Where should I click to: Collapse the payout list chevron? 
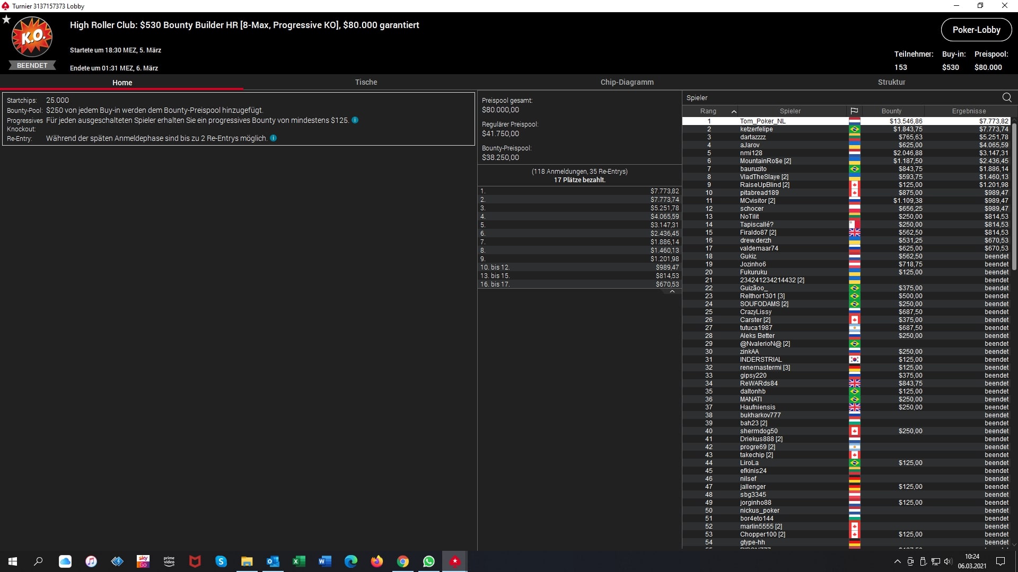pyautogui.click(x=672, y=292)
